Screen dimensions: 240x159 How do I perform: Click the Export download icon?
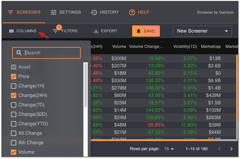coord(96,31)
